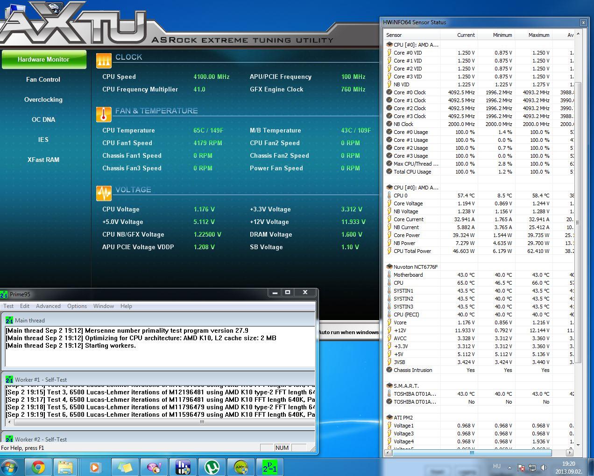Open the Options menu in Prime95
594x476 pixels.
(x=77, y=306)
